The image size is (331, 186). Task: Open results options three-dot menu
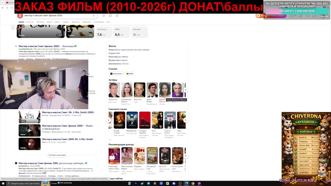click(x=13, y=28)
